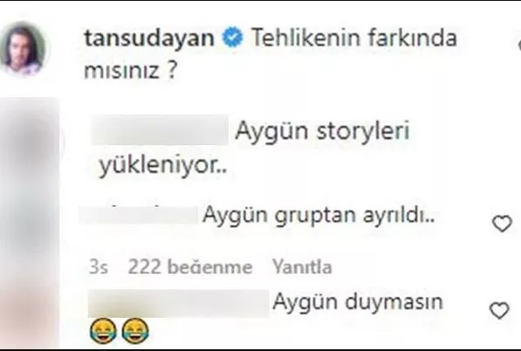
Task: Select the "mısınız ?" text line
Action: point(130,71)
